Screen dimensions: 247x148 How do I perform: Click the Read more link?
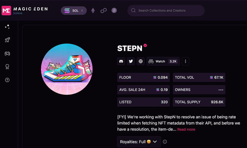tap(186, 129)
